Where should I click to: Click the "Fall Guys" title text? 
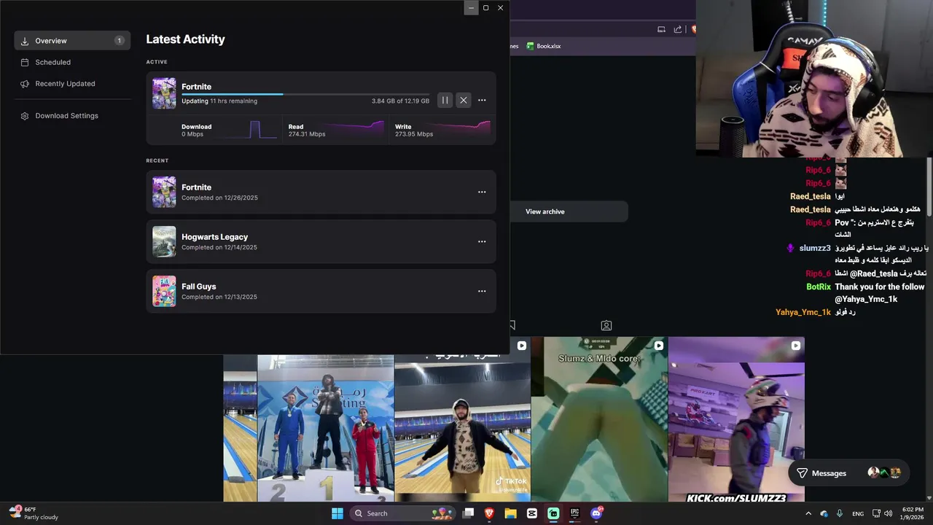pos(198,287)
